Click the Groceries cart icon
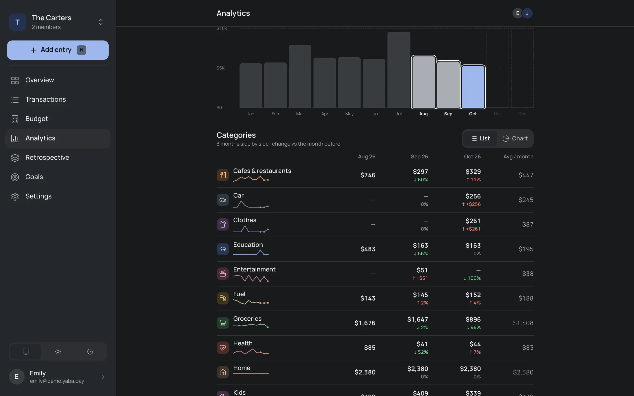This screenshot has height=396, width=634. pyautogui.click(x=223, y=323)
